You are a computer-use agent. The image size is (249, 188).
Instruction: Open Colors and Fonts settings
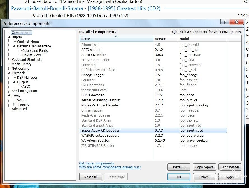(x=35, y=50)
